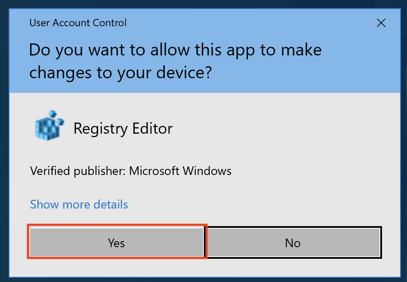Screen dimensions: 407x282
Task: Click the word 'publisher:' in the verification line
Action: (100, 172)
